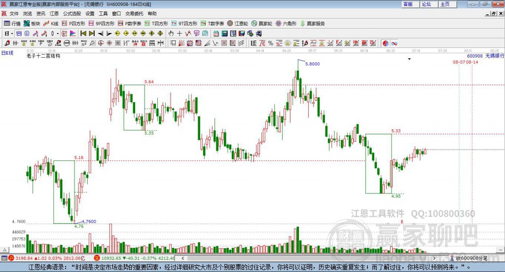Click the horizontal scrollbar right arrow
This screenshot has height=272, width=505.
[434, 258]
